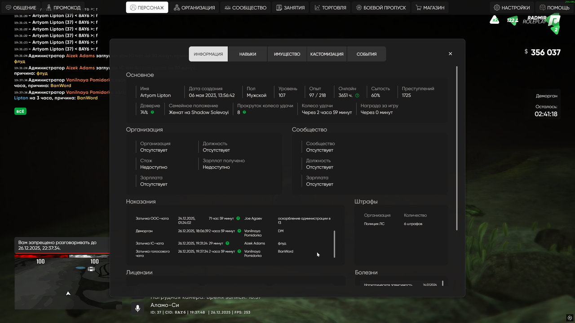Click the Сытость value 60%
The width and height of the screenshot is (575, 323).
(376, 95)
